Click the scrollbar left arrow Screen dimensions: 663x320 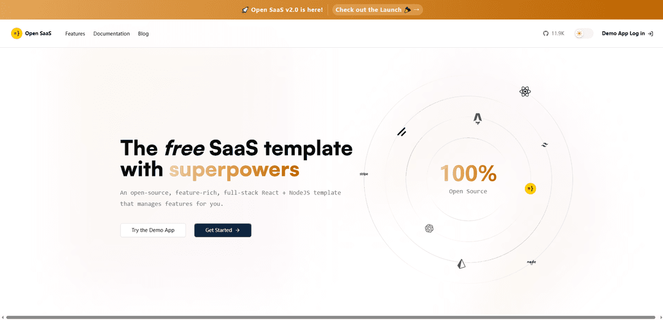coord(2,317)
